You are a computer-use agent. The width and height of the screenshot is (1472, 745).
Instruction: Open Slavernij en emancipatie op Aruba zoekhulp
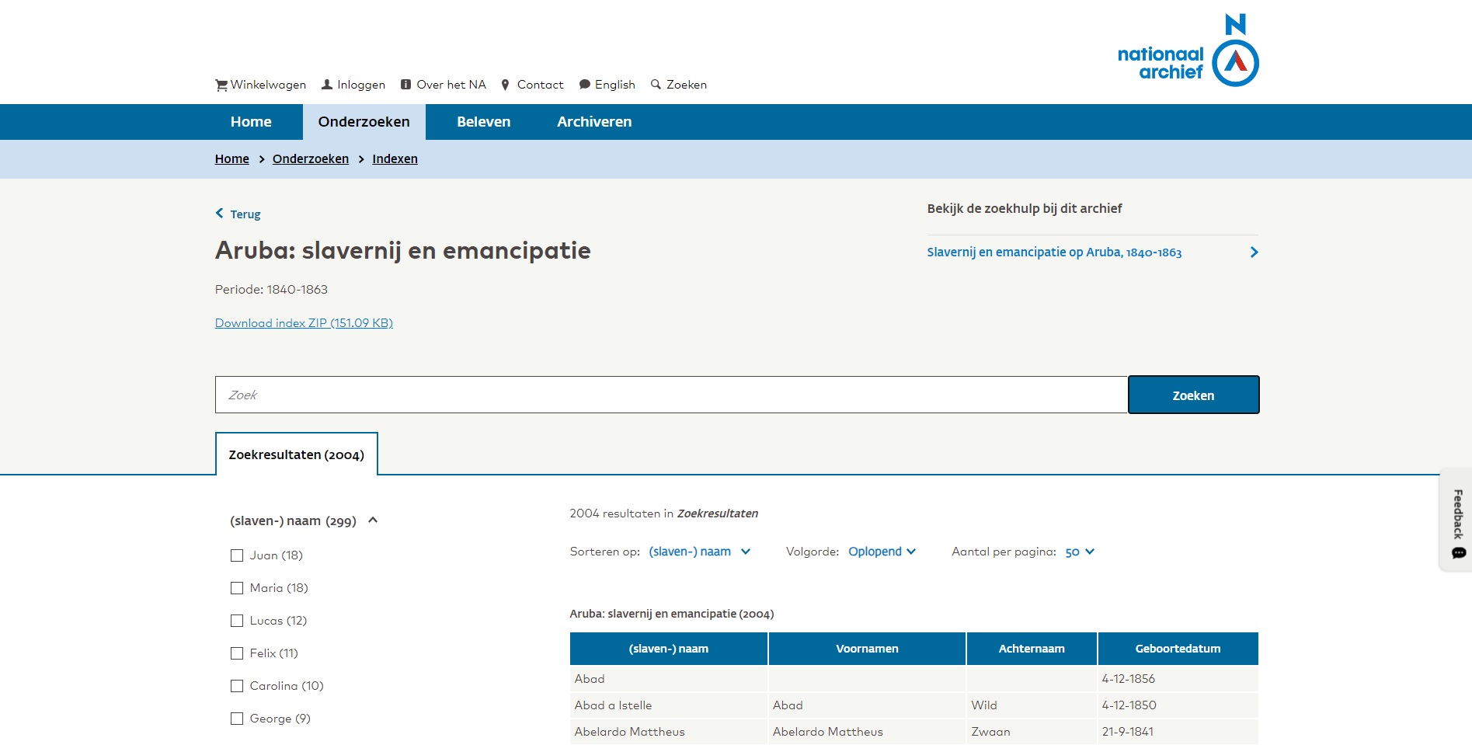coord(1054,252)
